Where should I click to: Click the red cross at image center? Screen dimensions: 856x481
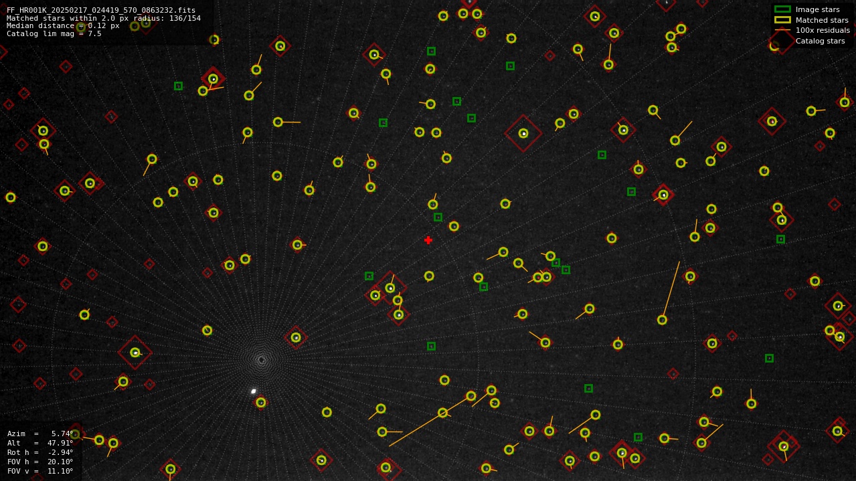coord(428,240)
